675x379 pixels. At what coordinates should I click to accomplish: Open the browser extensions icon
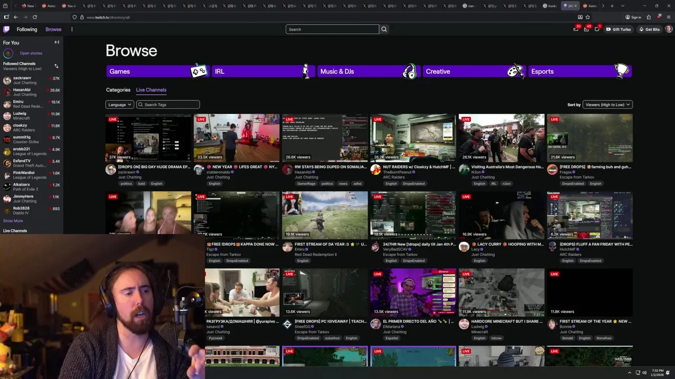tap(649, 17)
